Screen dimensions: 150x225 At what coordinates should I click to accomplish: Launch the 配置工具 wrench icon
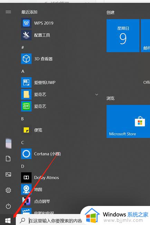click(x=26, y=35)
